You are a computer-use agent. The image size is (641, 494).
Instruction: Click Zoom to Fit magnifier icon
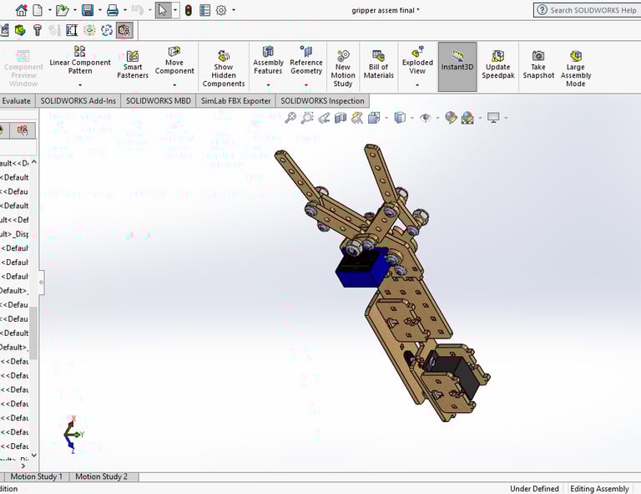point(290,118)
